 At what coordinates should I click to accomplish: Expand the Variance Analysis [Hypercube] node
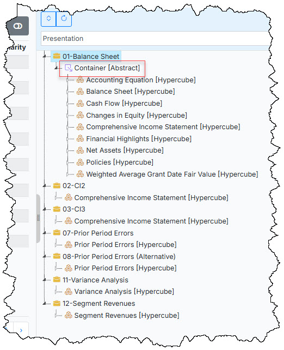click(x=56, y=292)
